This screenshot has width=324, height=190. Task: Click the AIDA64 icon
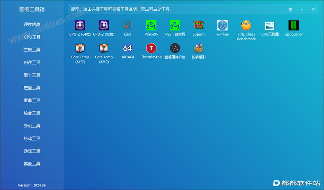[x=128, y=48]
